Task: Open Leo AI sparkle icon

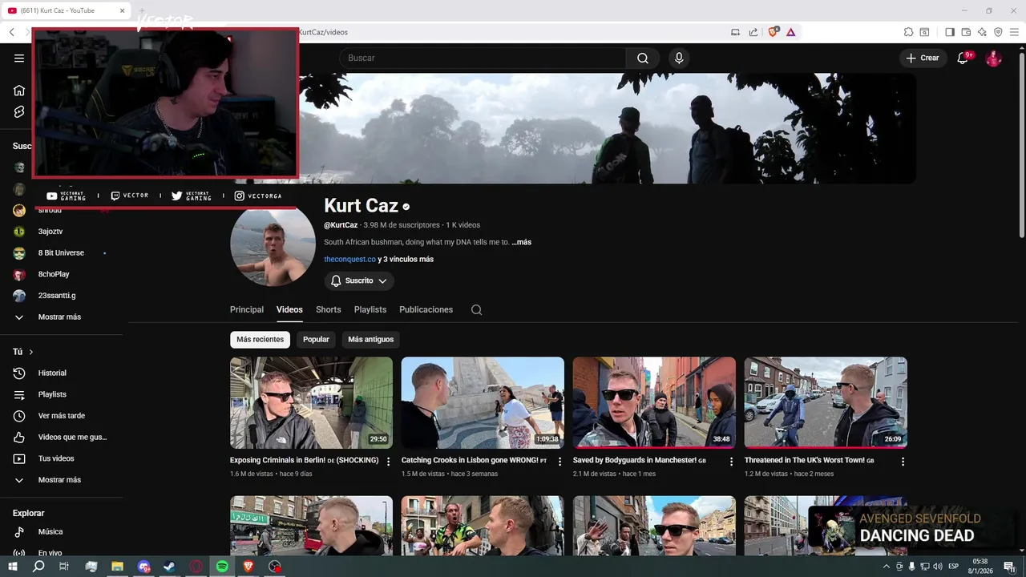Action: click(x=982, y=32)
